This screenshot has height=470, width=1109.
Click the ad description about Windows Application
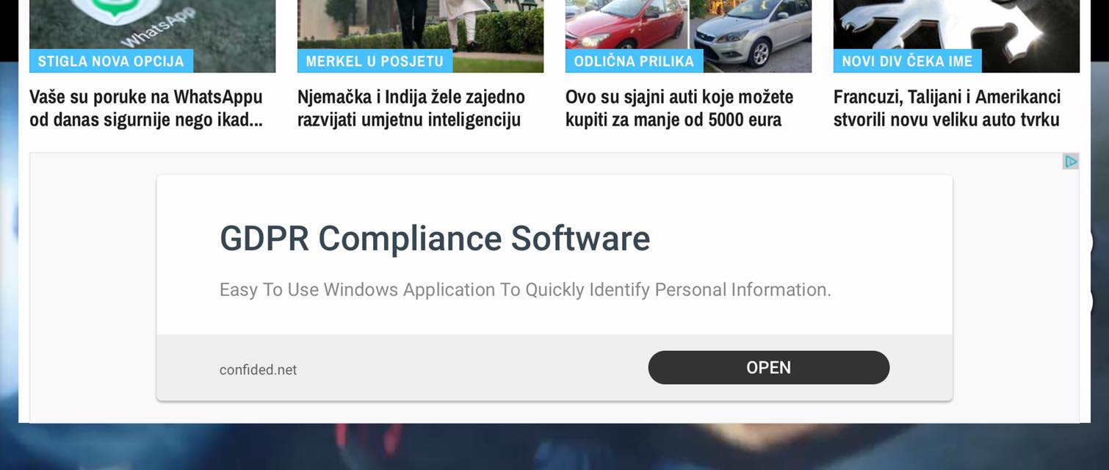(x=525, y=289)
